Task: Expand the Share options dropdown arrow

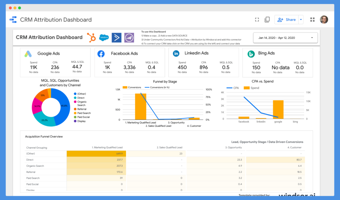Action: pos(301,20)
